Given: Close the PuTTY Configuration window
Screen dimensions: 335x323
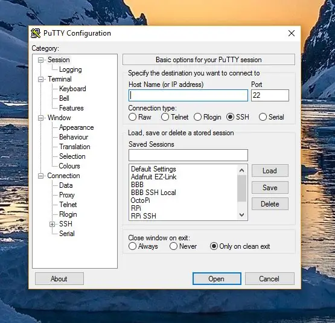Looking at the screenshot, I should [x=292, y=33].
